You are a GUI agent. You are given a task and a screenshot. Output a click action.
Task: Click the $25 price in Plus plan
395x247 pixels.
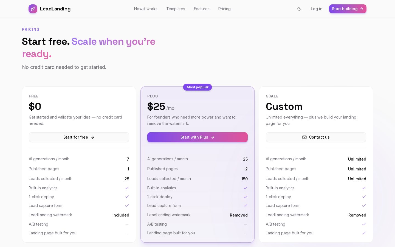pos(156,106)
